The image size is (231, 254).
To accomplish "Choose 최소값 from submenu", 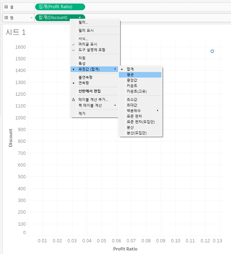I will click(140, 99).
